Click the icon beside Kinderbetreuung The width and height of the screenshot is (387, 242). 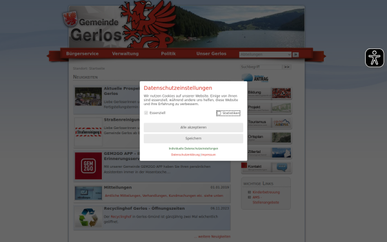pyautogui.click(x=249, y=192)
